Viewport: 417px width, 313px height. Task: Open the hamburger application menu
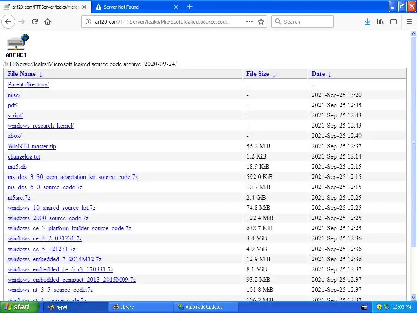pyautogui.click(x=409, y=22)
